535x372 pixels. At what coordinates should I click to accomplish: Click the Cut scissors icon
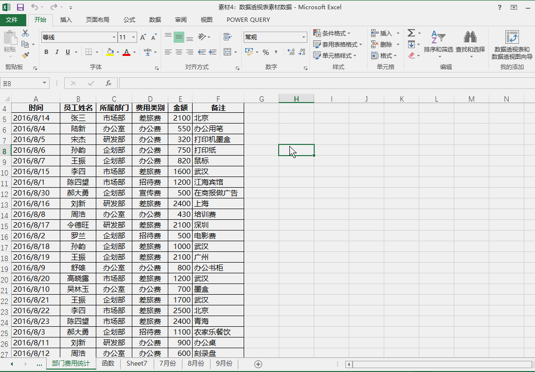point(25,33)
